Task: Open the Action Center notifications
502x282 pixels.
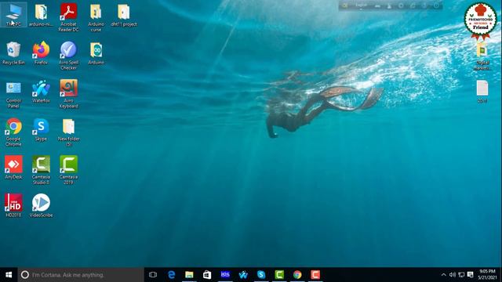Action: [471, 275]
